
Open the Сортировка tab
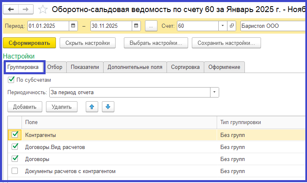(185, 67)
